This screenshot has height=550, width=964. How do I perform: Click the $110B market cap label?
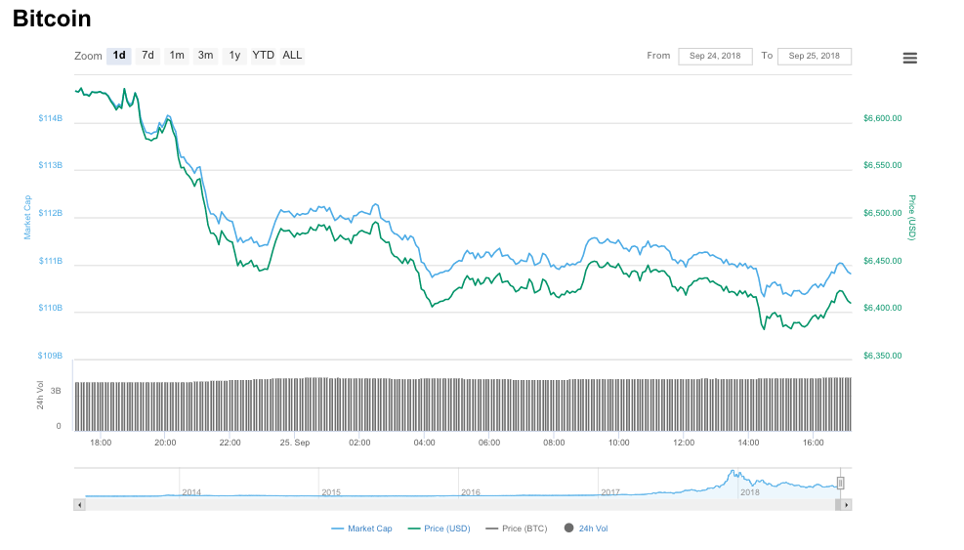click(x=51, y=308)
